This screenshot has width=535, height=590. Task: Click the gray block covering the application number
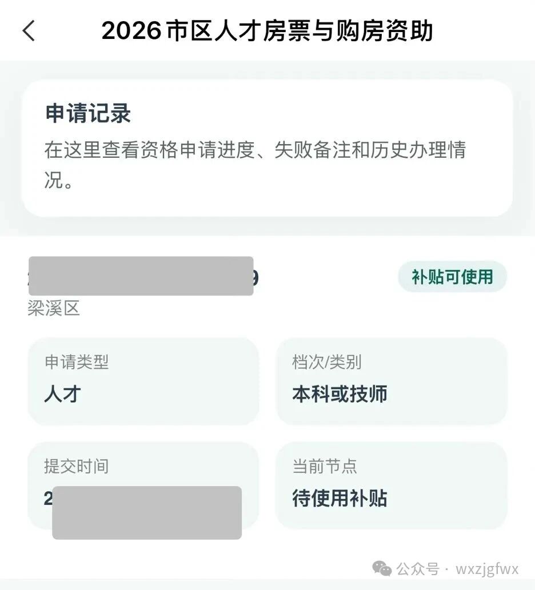click(x=141, y=276)
